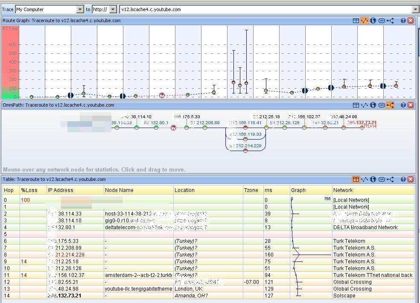This screenshot has width=420, height=303.
Task: Select OmniPath node 212.214.229 on lower branch
Action: pyautogui.click(x=245, y=151)
